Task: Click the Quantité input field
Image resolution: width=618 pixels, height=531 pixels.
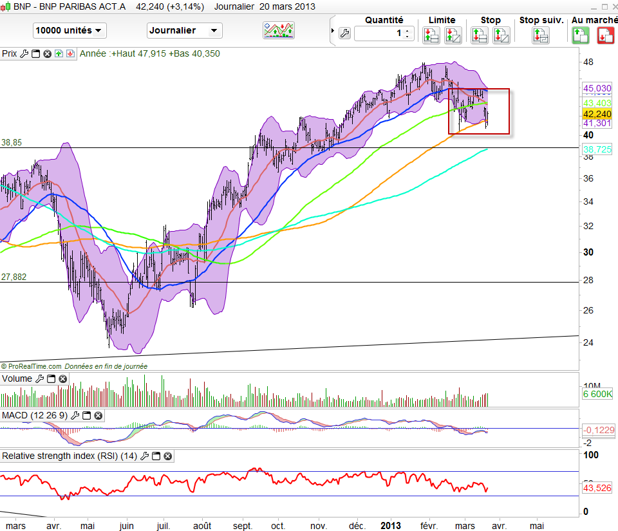Action: pos(379,33)
